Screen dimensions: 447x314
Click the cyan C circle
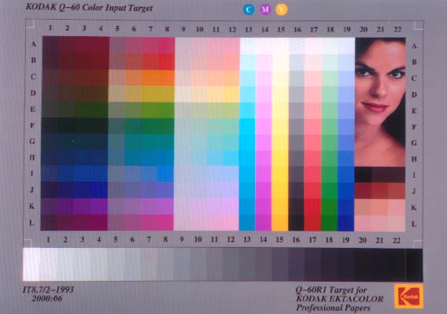249,9
